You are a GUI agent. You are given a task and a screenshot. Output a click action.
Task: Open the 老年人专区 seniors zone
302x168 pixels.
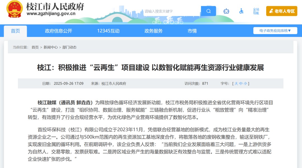tap(282, 11)
